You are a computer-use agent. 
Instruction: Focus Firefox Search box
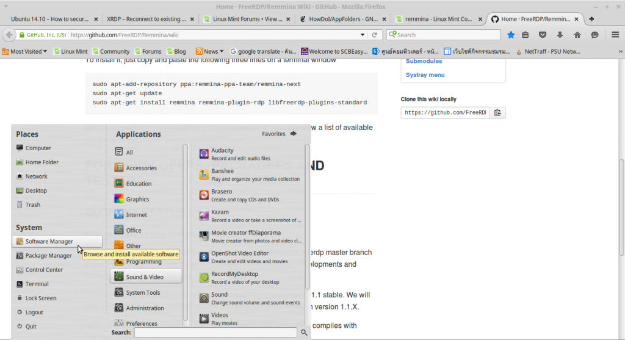click(443, 35)
